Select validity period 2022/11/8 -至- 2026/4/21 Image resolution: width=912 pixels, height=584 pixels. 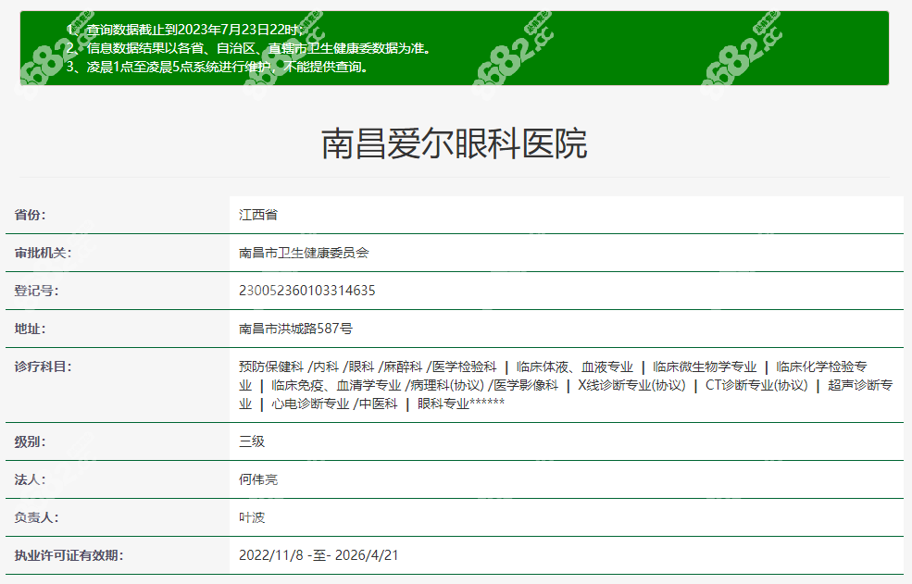319,555
